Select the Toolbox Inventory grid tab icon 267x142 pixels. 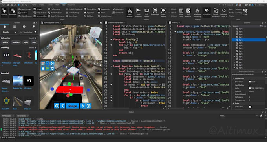click(x=15, y=27)
